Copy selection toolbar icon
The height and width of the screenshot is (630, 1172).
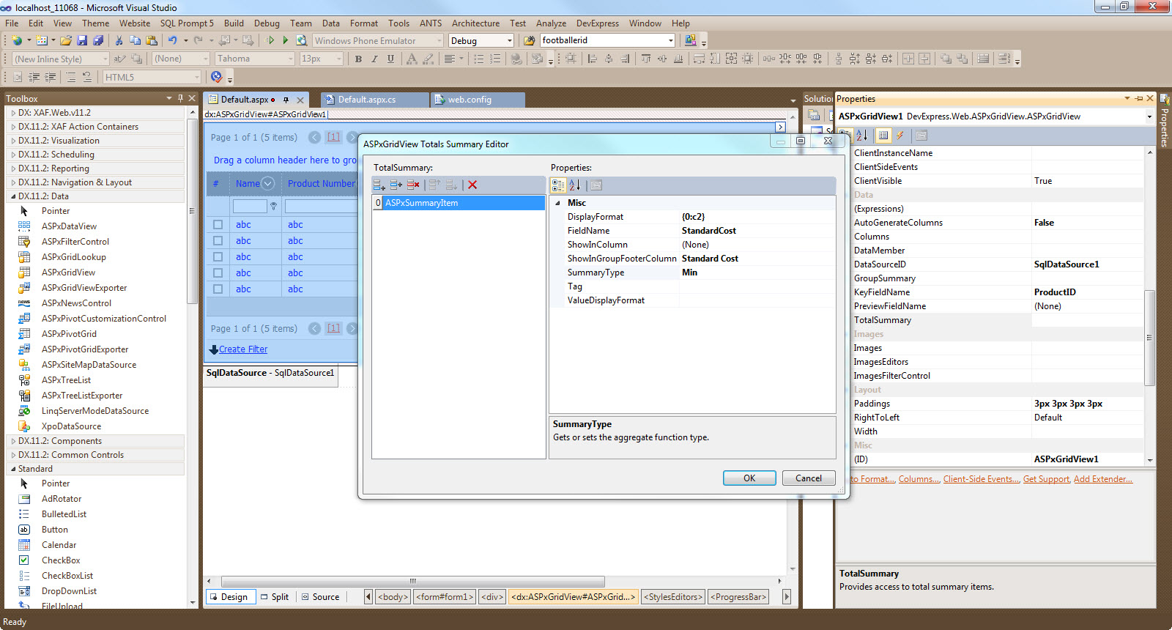[135, 40]
